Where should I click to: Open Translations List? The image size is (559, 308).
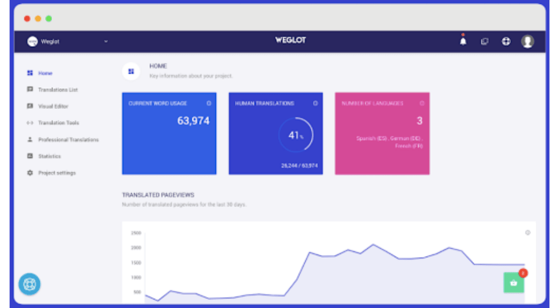point(58,90)
